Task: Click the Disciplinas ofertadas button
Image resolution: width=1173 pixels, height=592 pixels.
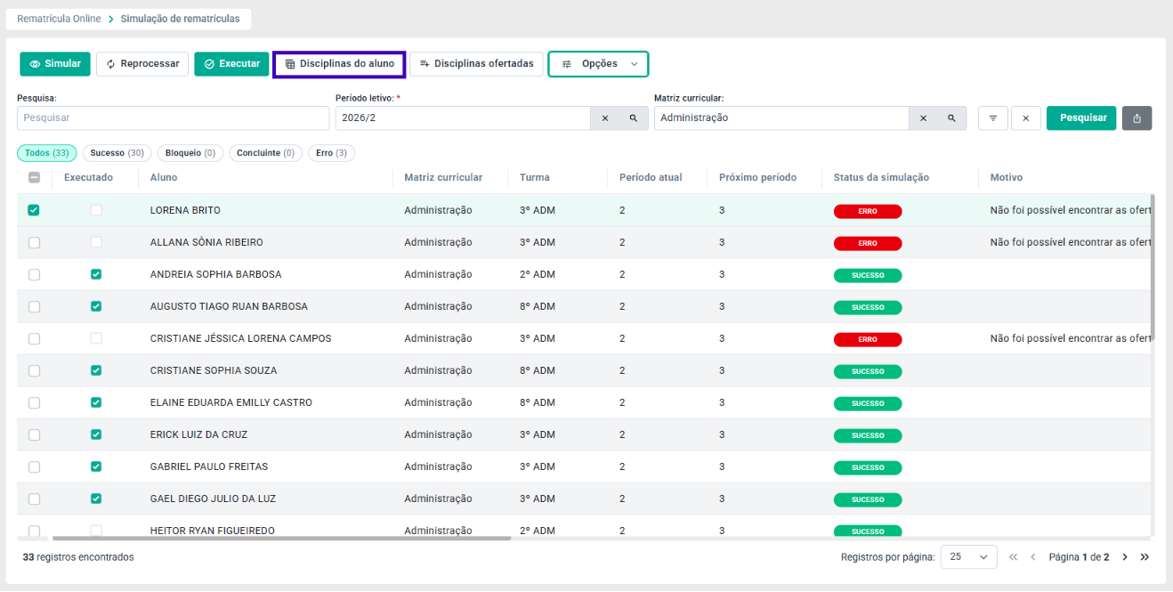Action: point(476,64)
